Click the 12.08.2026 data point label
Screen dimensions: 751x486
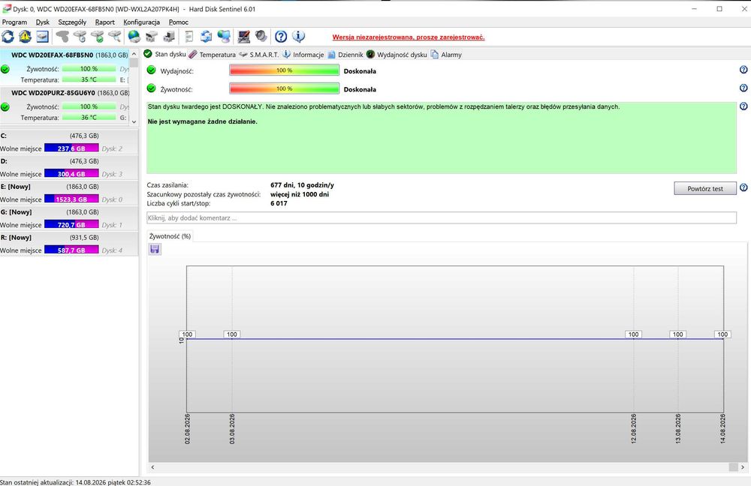click(x=633, y=334)
